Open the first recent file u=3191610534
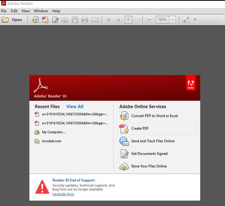225x206 pixels. pos(75,114)
